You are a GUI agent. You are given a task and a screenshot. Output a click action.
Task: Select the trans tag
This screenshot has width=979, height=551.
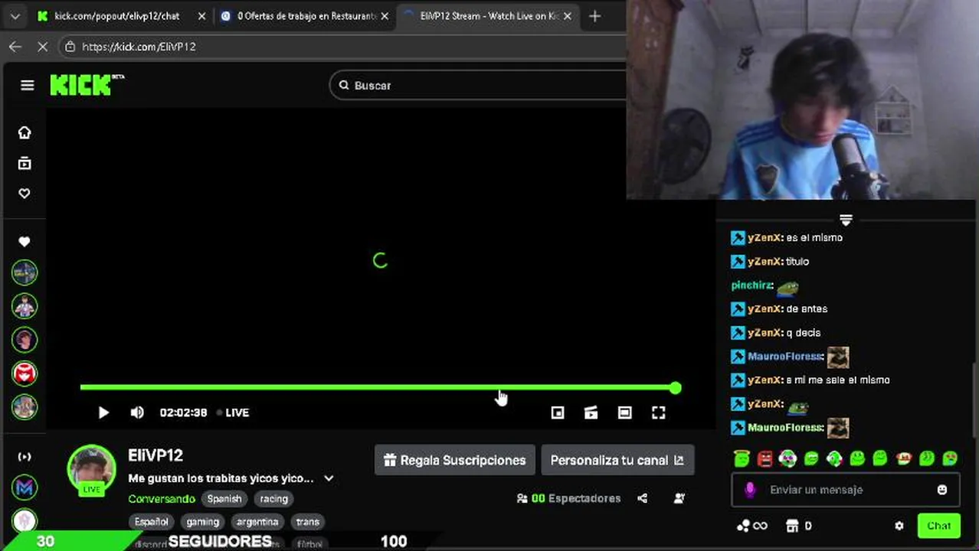[308, 522]
